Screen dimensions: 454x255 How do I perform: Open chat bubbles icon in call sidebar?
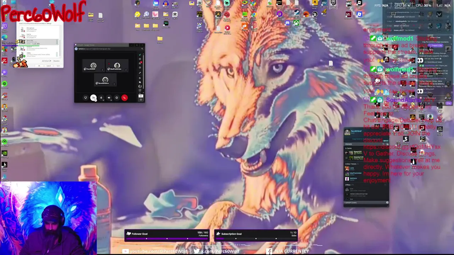coord(140,82)
